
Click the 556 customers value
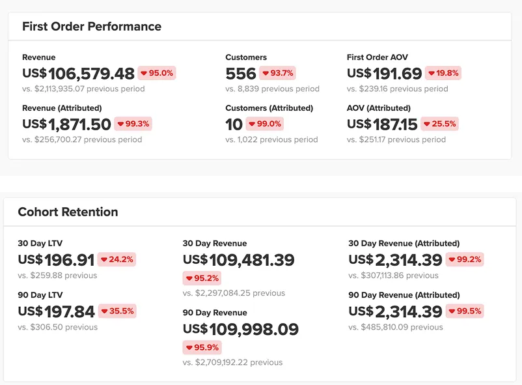pyautogui.click(x=241, y=74)
